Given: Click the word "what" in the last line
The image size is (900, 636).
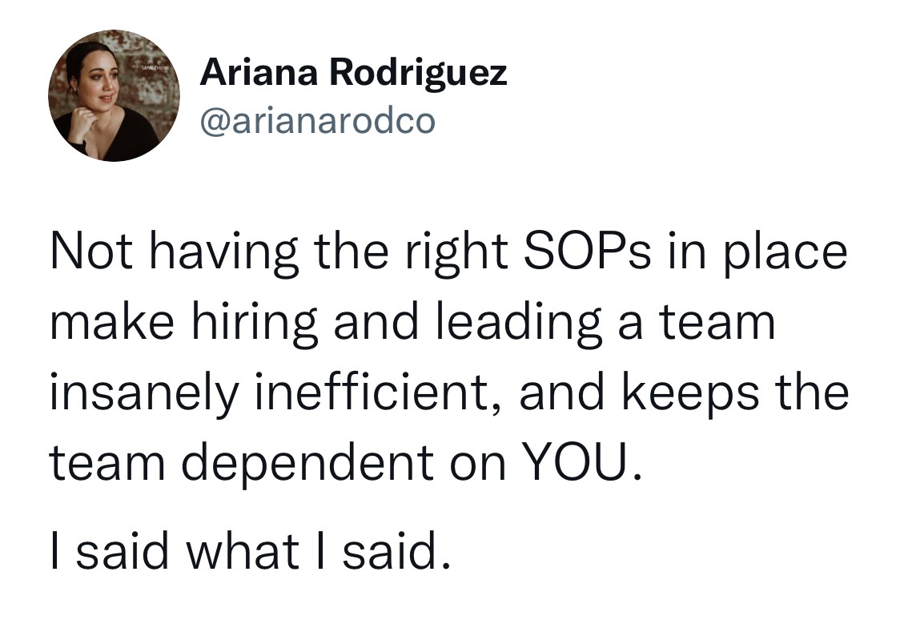Looking at the screenshot, I should click(x=243, y=553).
